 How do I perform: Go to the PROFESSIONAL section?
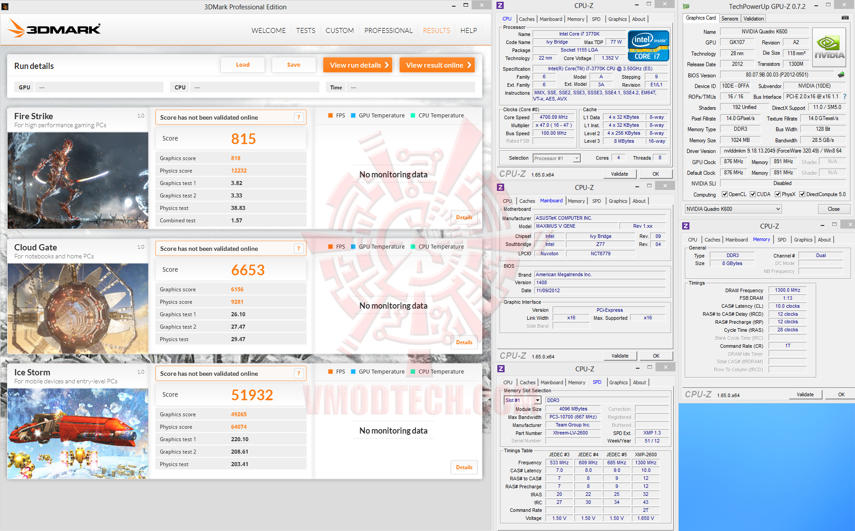[x=388, y=31]
